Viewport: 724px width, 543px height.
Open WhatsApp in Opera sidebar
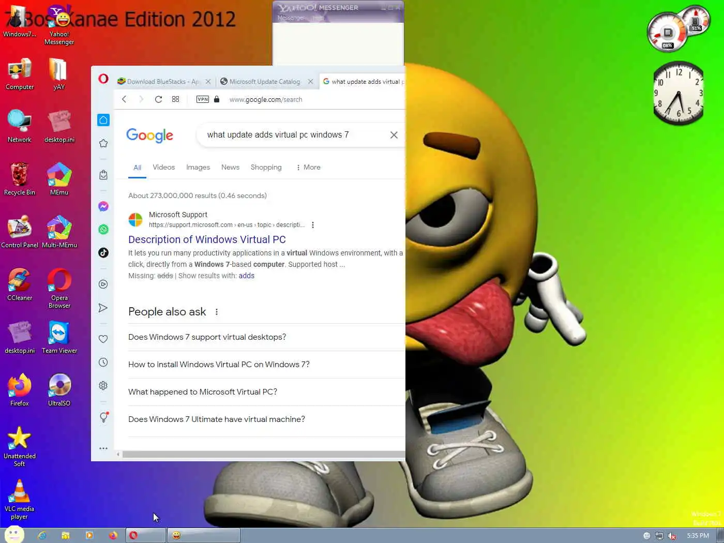[103, 229]
